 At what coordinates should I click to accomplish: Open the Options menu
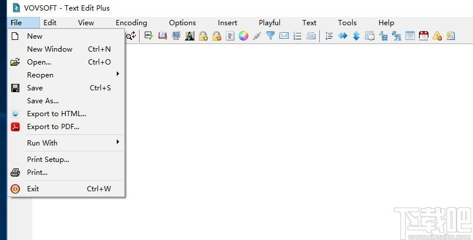[x=182, y=23]
